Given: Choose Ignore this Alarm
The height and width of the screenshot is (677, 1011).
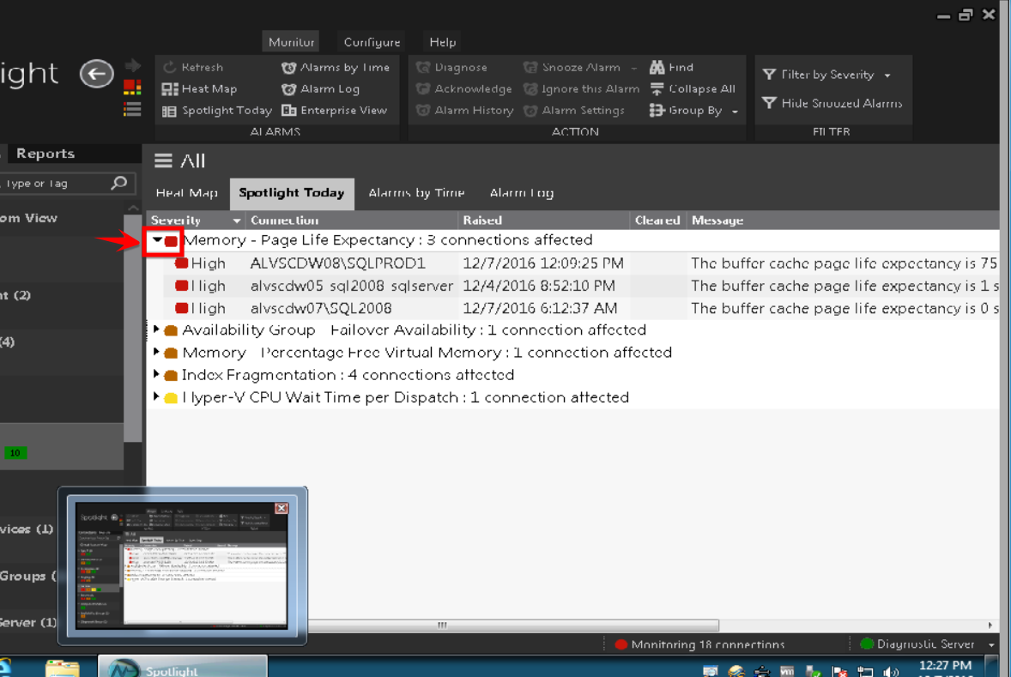Looking at the screenshot, I should coord(582,89).
